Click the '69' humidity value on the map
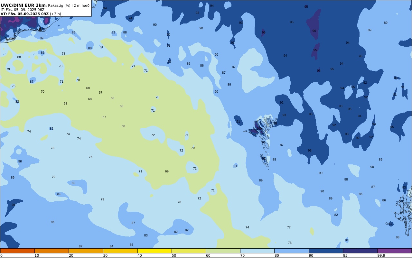 (x=167, y=171)
